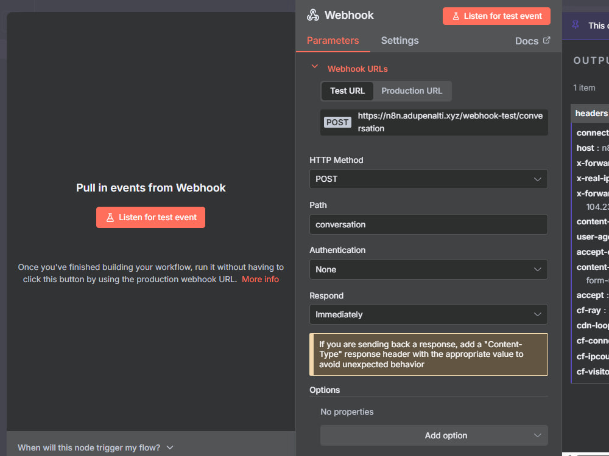Open the More info link
The image size is (609, 456).
click(x=260, y=279)
